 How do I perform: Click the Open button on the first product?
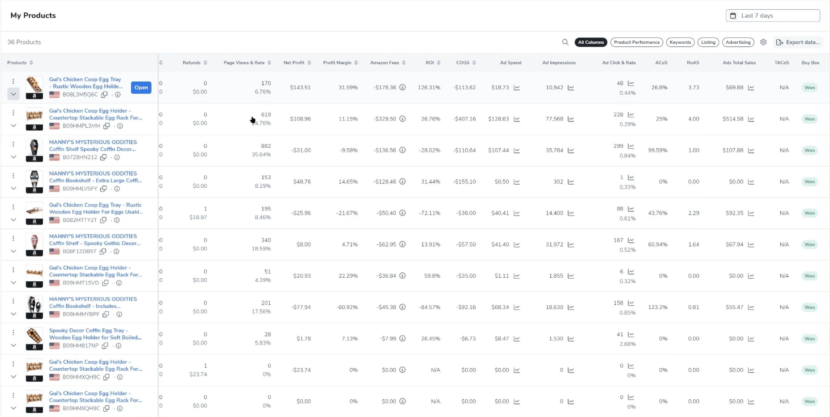(141, 87)
